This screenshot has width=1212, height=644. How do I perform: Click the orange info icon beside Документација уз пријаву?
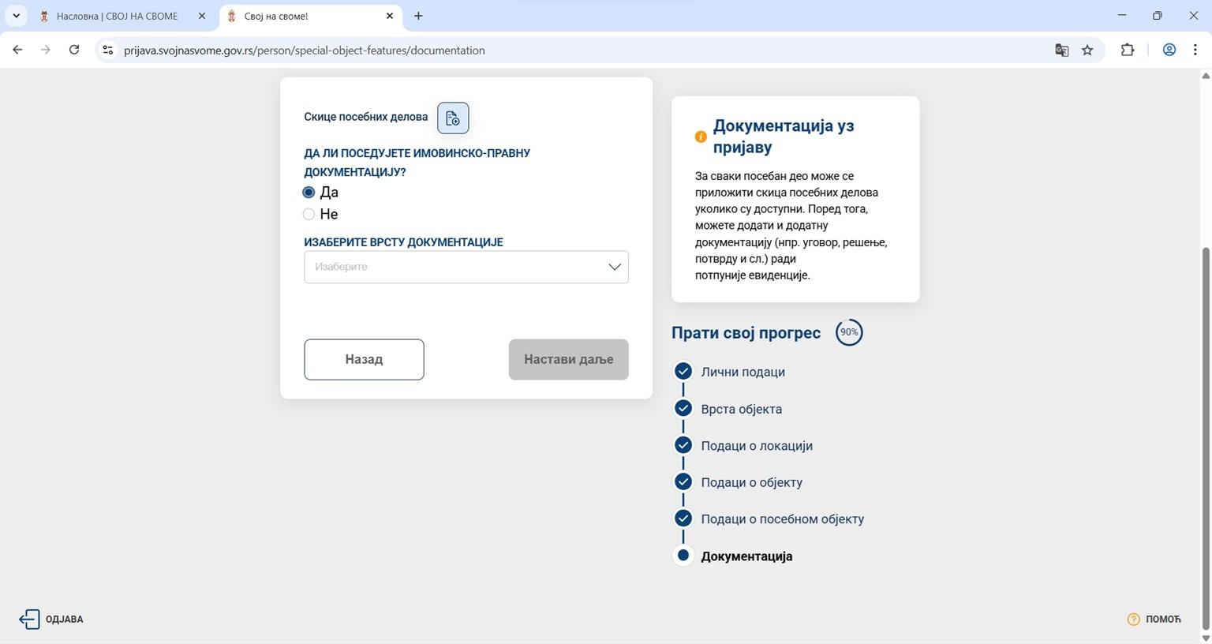click(701, 137)
